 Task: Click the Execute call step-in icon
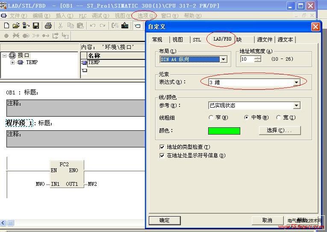(x=65, y=36)
